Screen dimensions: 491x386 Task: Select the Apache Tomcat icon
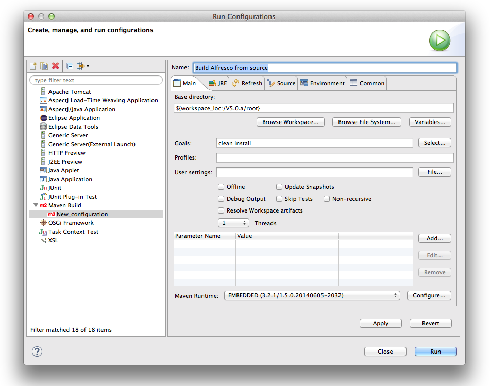[43, 92]
